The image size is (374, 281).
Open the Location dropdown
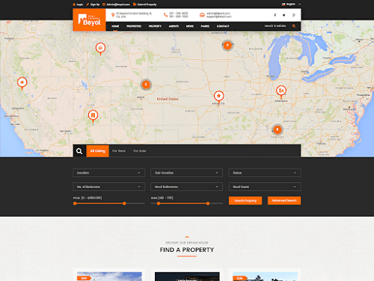coord(108,173)
